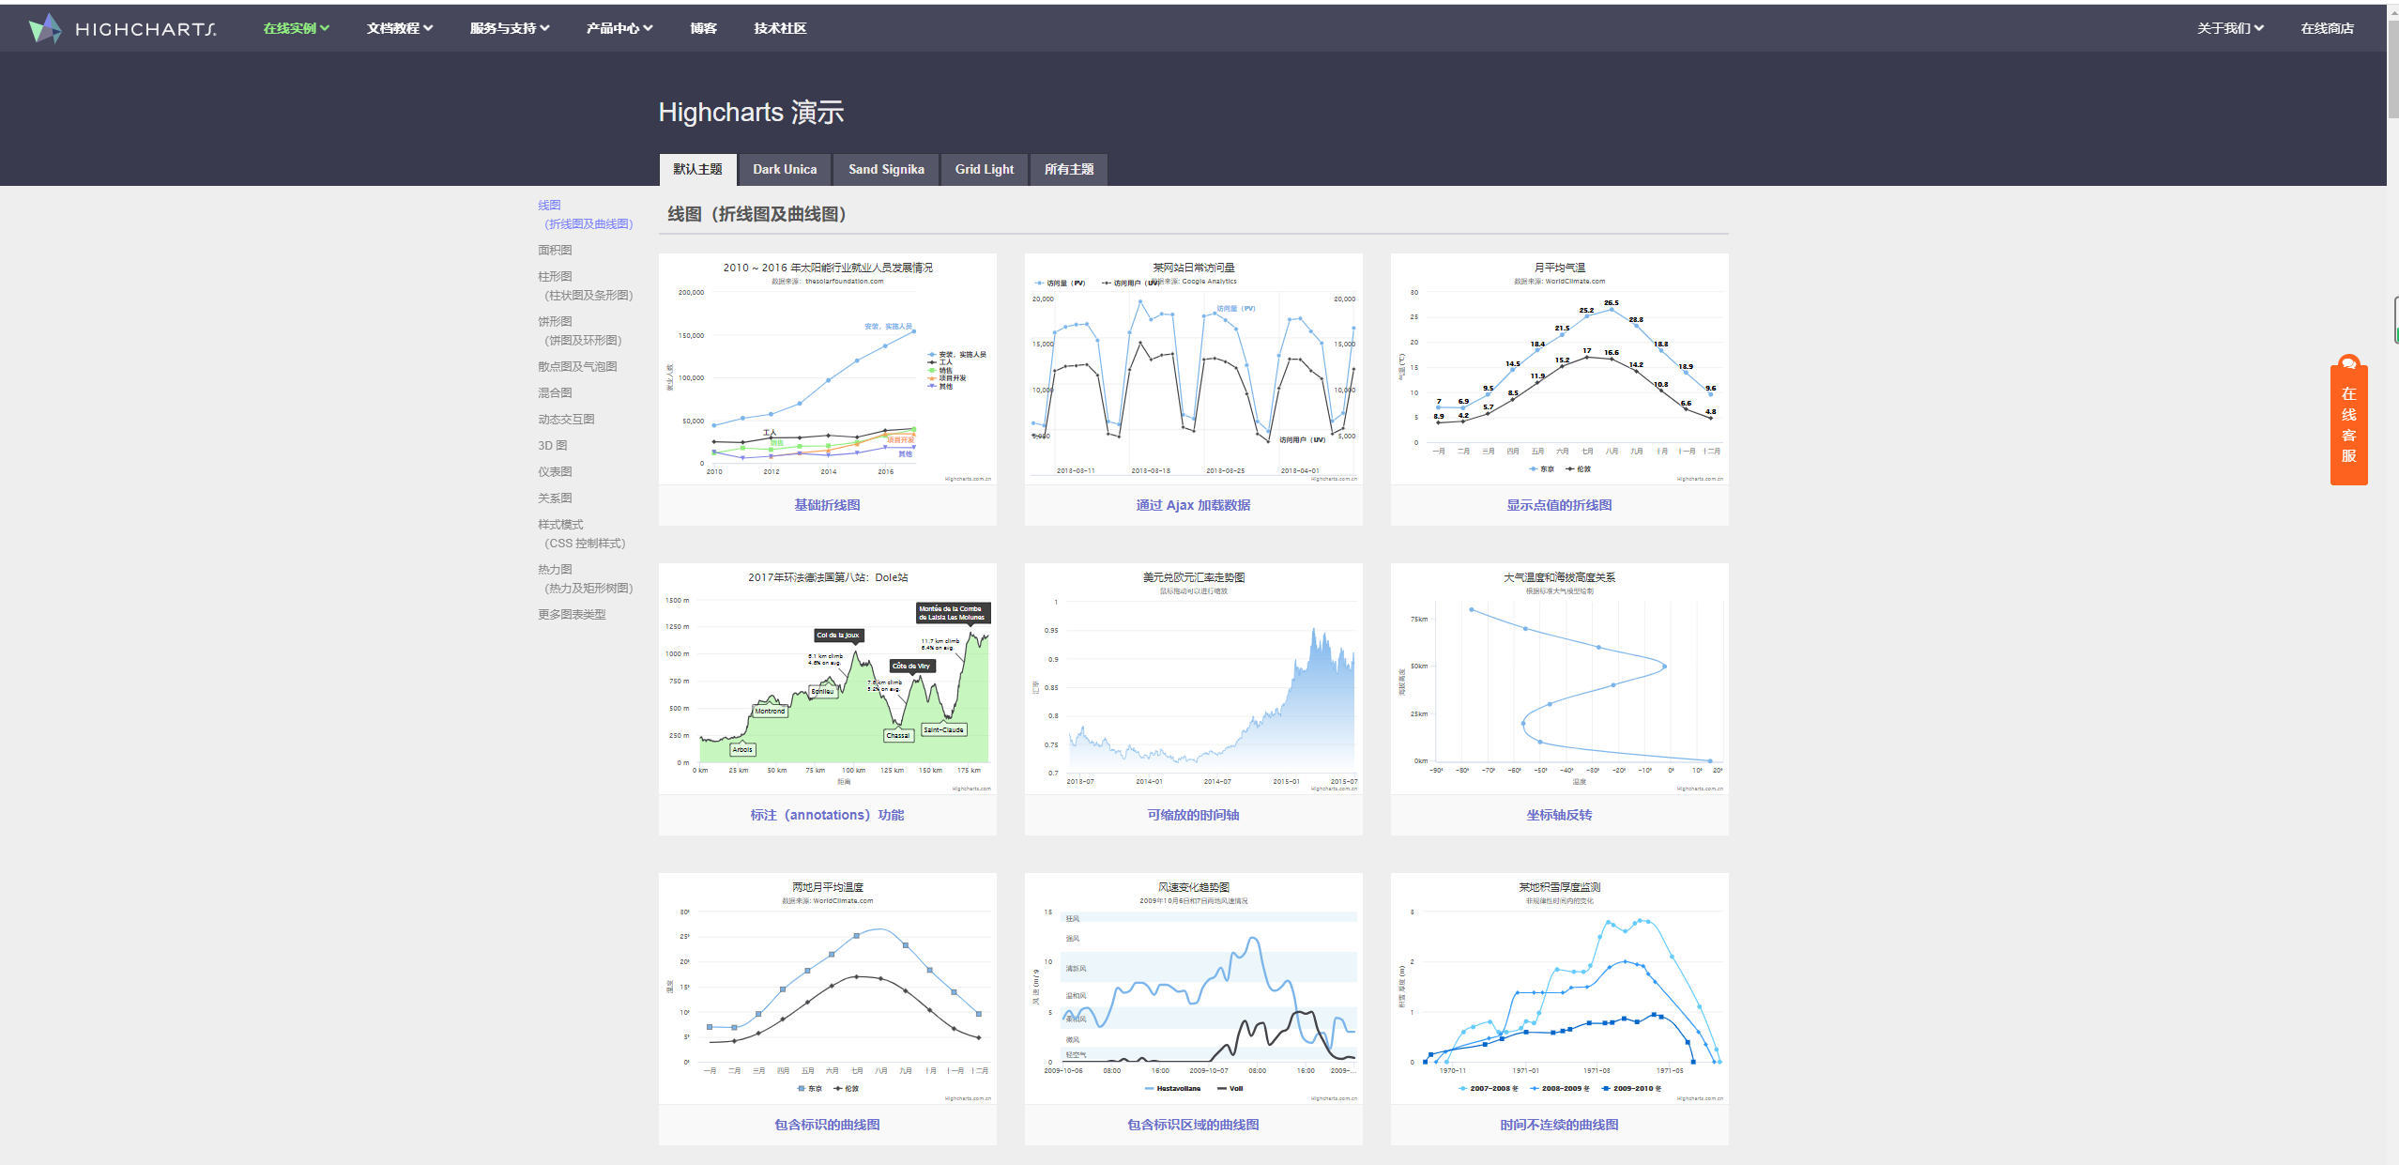Select 面积图 in the sidebar
The height and width of the screenshot is (1165, 2399).
pyautogui.click(x=555, y=250)
